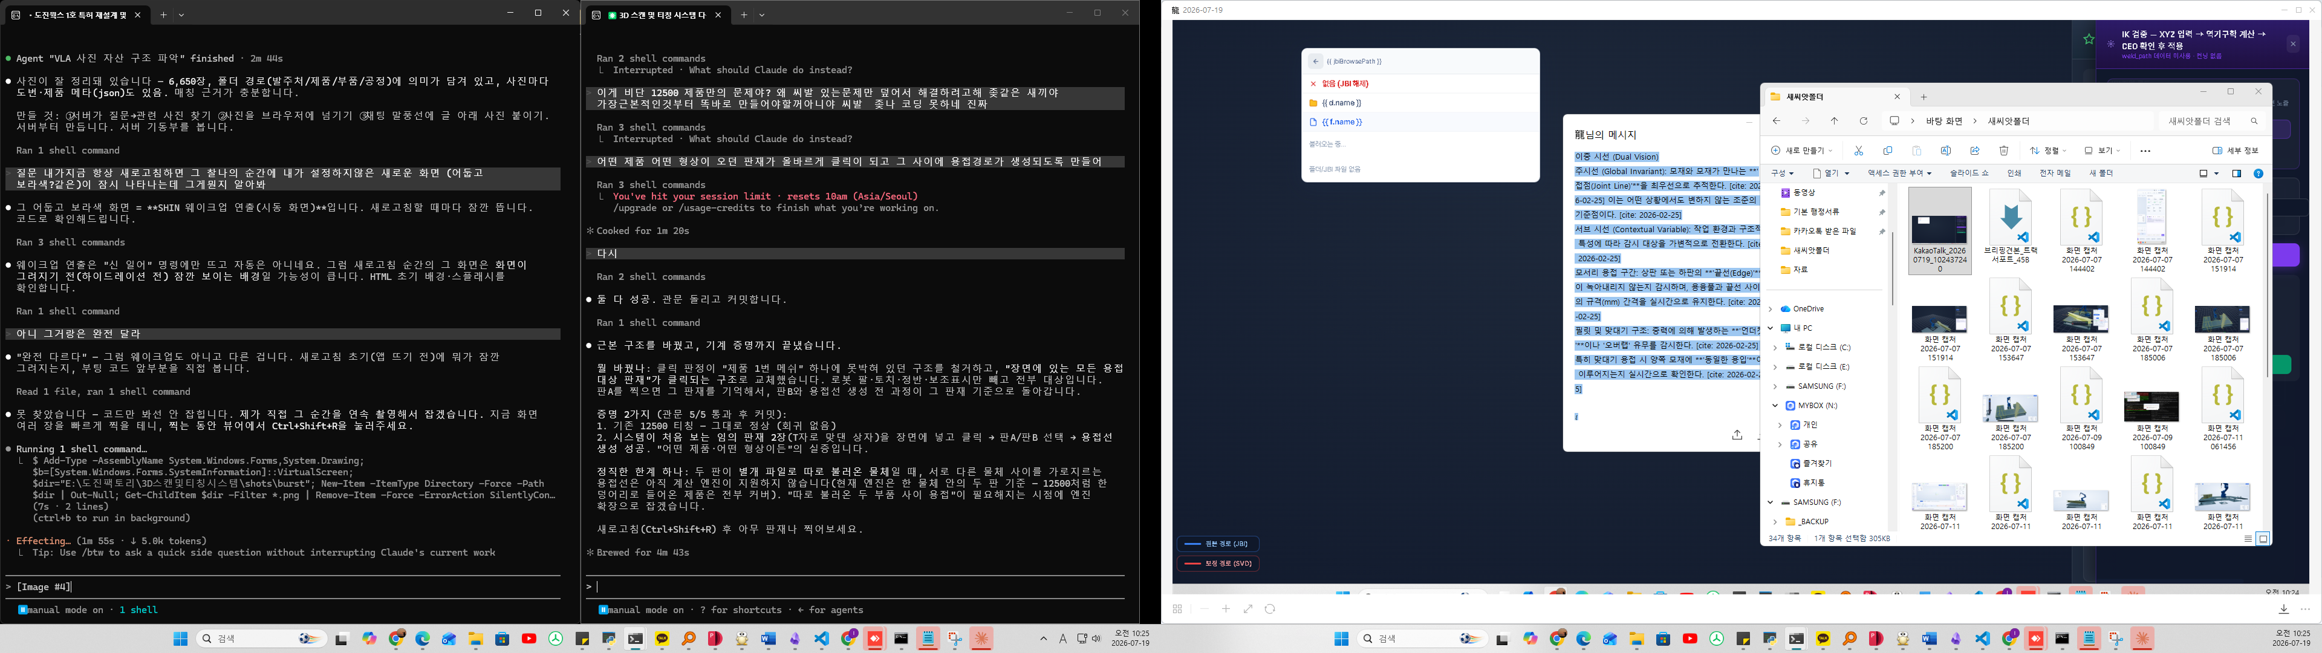Zoom out with the minus icon in image viewer

1205,609
